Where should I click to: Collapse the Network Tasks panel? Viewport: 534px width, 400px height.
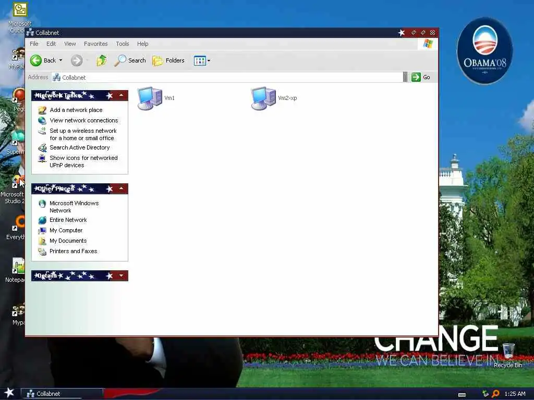(x=121, y=95)
